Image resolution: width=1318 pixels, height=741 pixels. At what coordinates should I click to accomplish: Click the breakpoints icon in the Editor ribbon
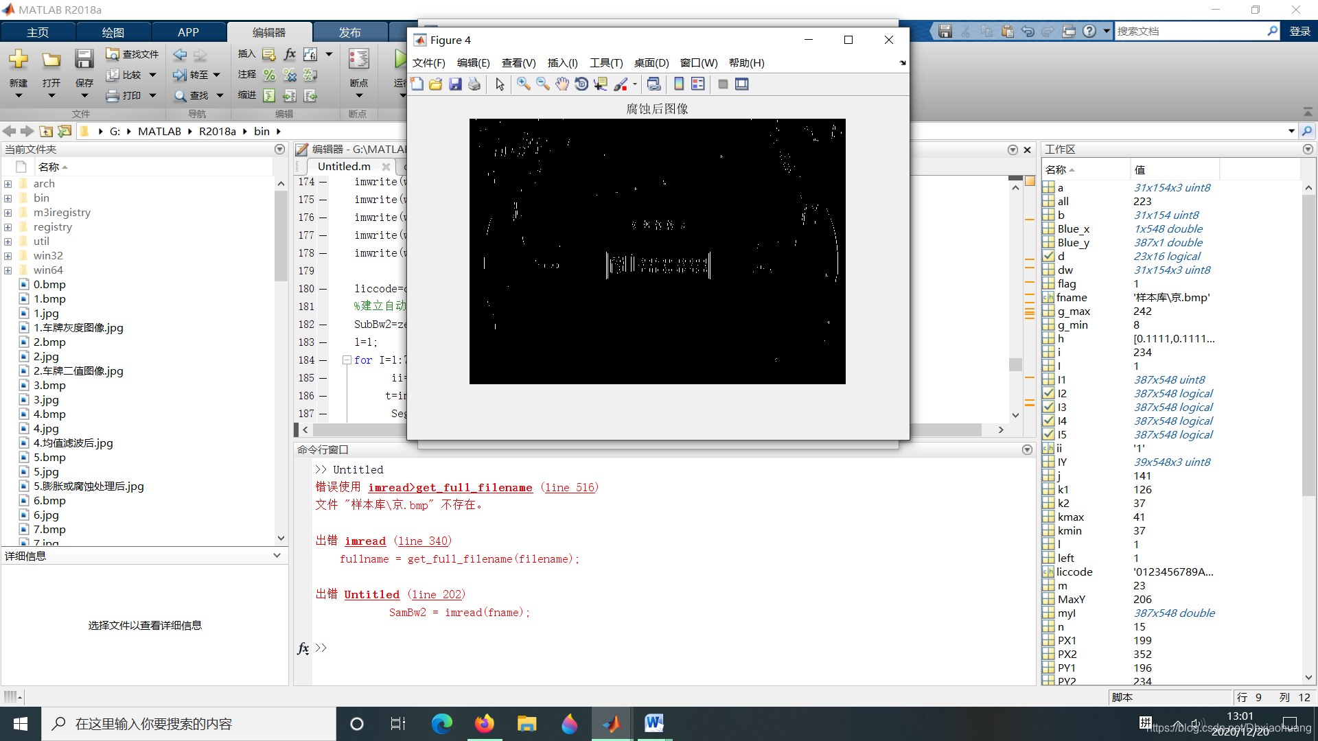[358, 60]
